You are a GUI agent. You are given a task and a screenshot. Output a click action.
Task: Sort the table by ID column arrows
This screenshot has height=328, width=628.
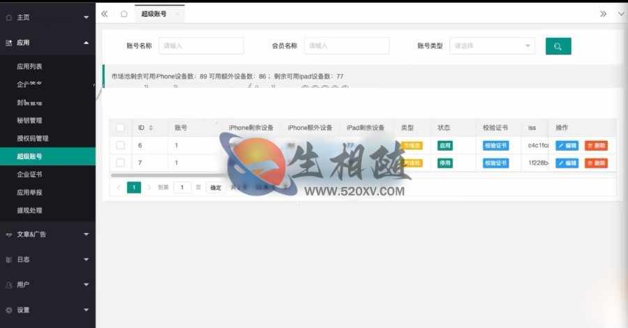click(151, 128)
